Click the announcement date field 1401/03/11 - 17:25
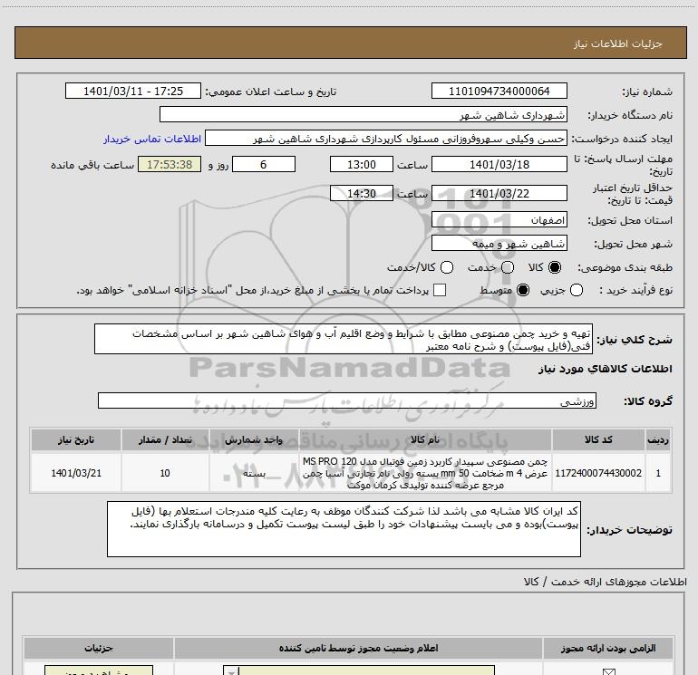 tap(133, 91)
